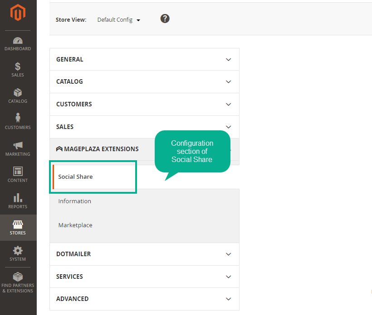Viewport: 372px width, 315px height.
Task: Click the Magento logo
Action: [18, 13]
